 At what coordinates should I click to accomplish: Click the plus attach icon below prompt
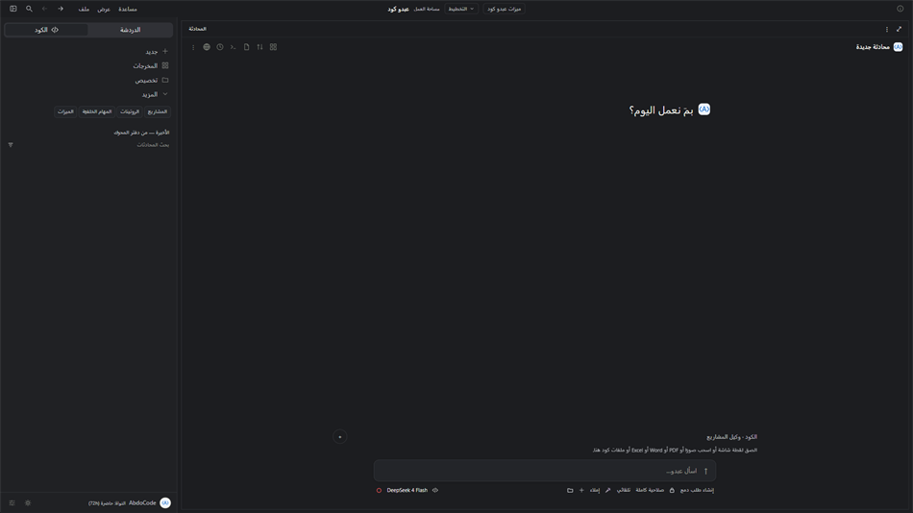coord(581,490)
